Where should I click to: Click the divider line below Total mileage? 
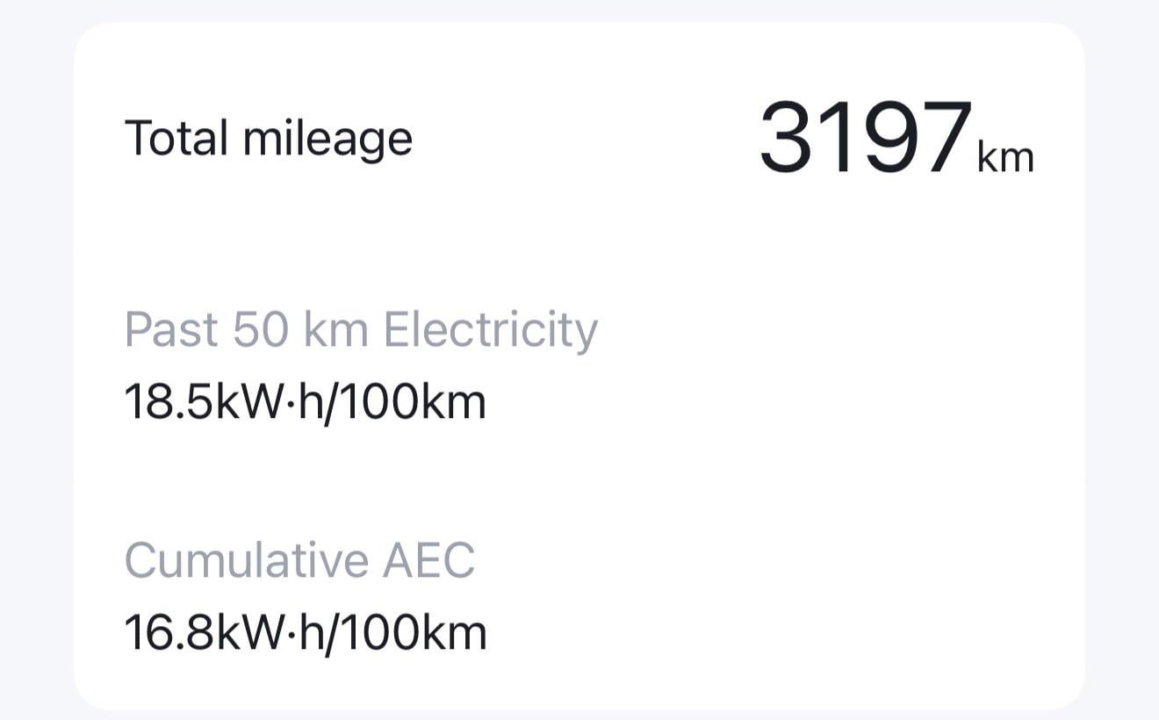[x=579, y=248]
